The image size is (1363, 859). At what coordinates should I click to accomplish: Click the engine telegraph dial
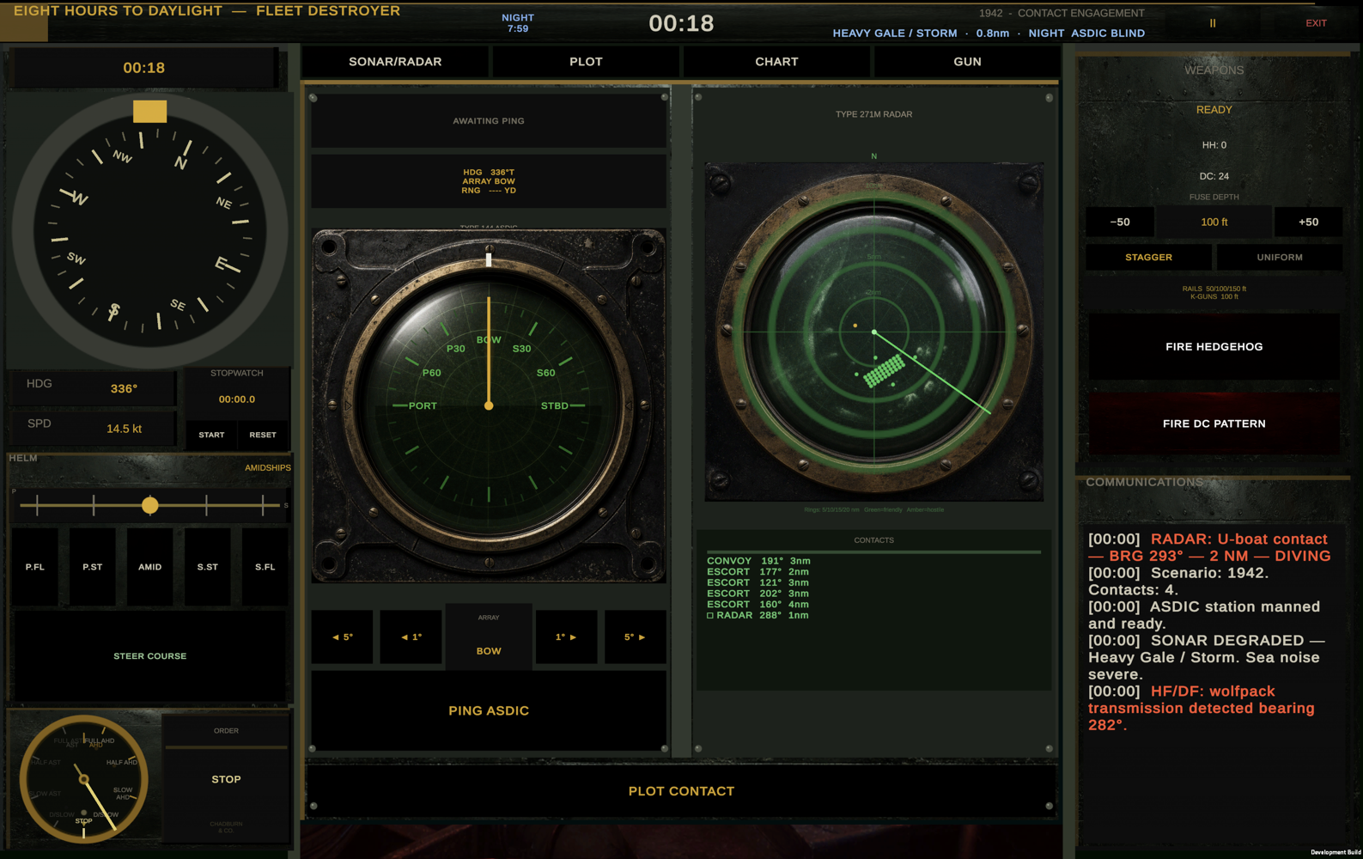(83, 779)
